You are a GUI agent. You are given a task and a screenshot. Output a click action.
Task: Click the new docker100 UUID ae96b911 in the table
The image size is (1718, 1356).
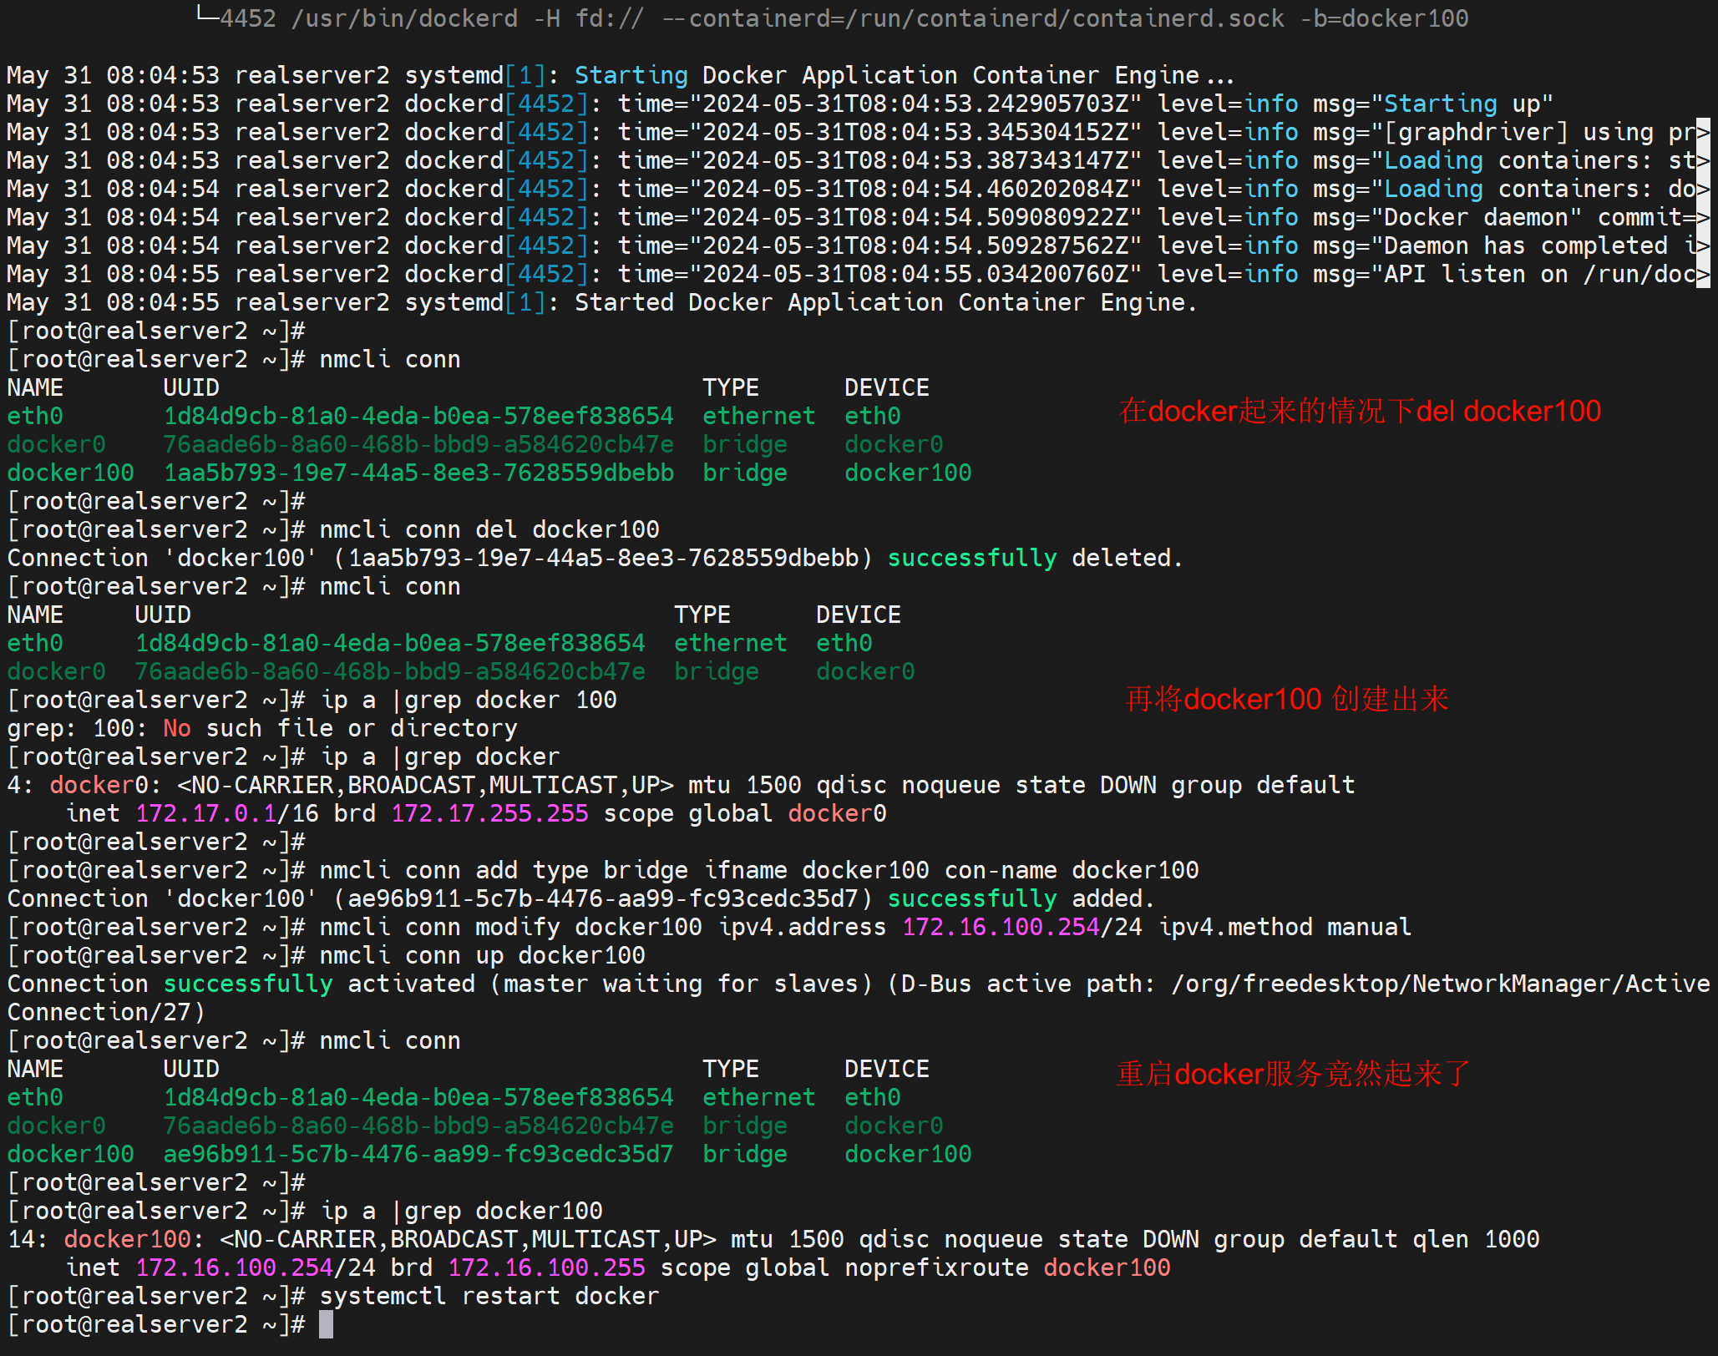(x=418, y=1155)
